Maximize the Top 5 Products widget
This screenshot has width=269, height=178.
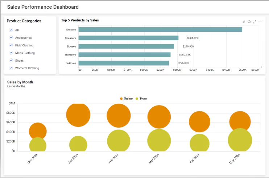tap(254, 22)
